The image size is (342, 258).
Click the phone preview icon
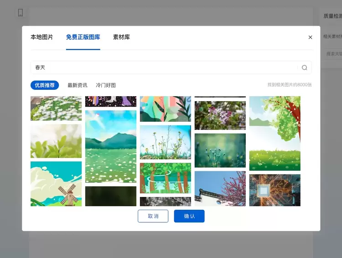(21, 13)
